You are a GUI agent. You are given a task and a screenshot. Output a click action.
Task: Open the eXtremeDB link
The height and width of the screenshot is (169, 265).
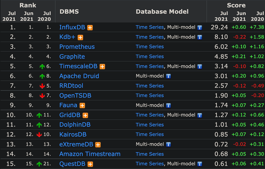coord(76,144)
